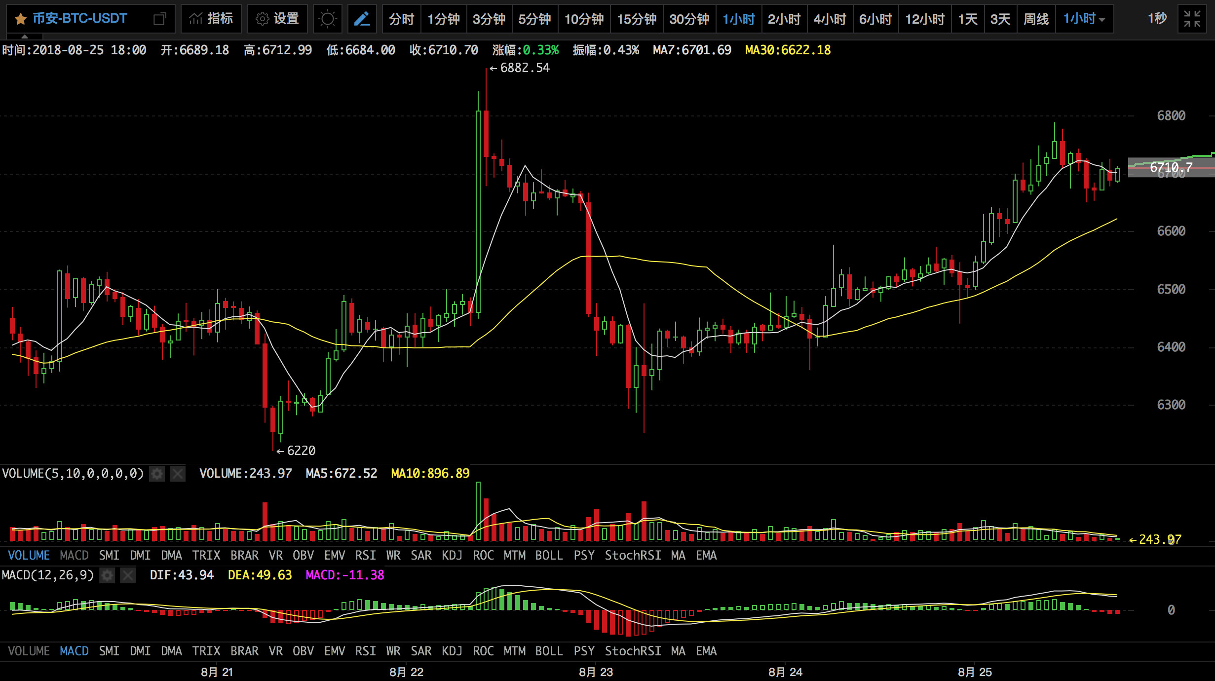Open the 设置 settings gear

pos(277,19)
